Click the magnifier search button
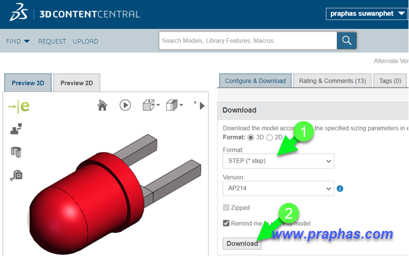409x256 pixels. (347, 40)
